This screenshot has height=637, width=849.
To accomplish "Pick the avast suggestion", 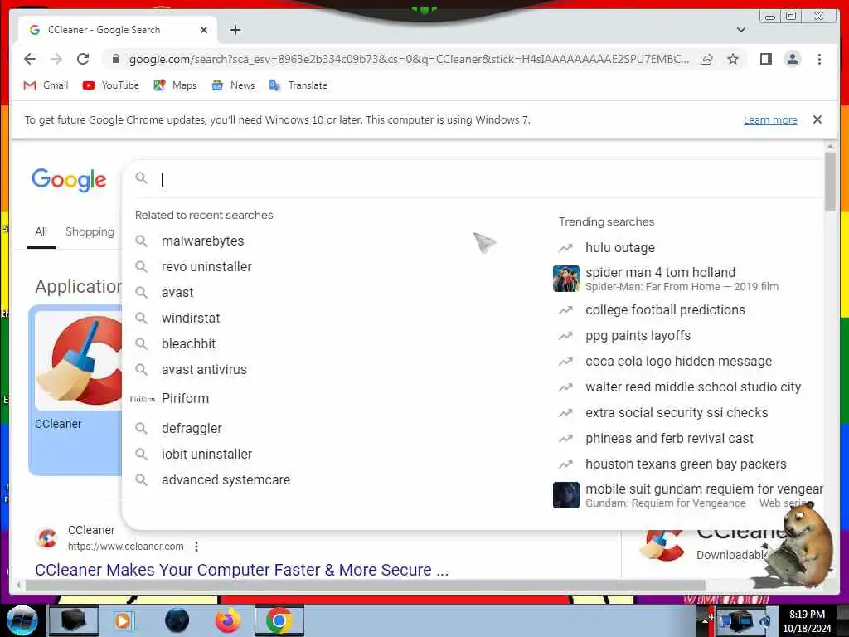I will click(x=177, y=293).
